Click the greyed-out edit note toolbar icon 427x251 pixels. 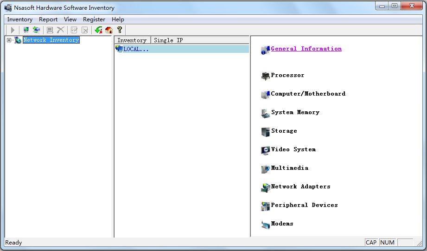click(x=74, y=30)
